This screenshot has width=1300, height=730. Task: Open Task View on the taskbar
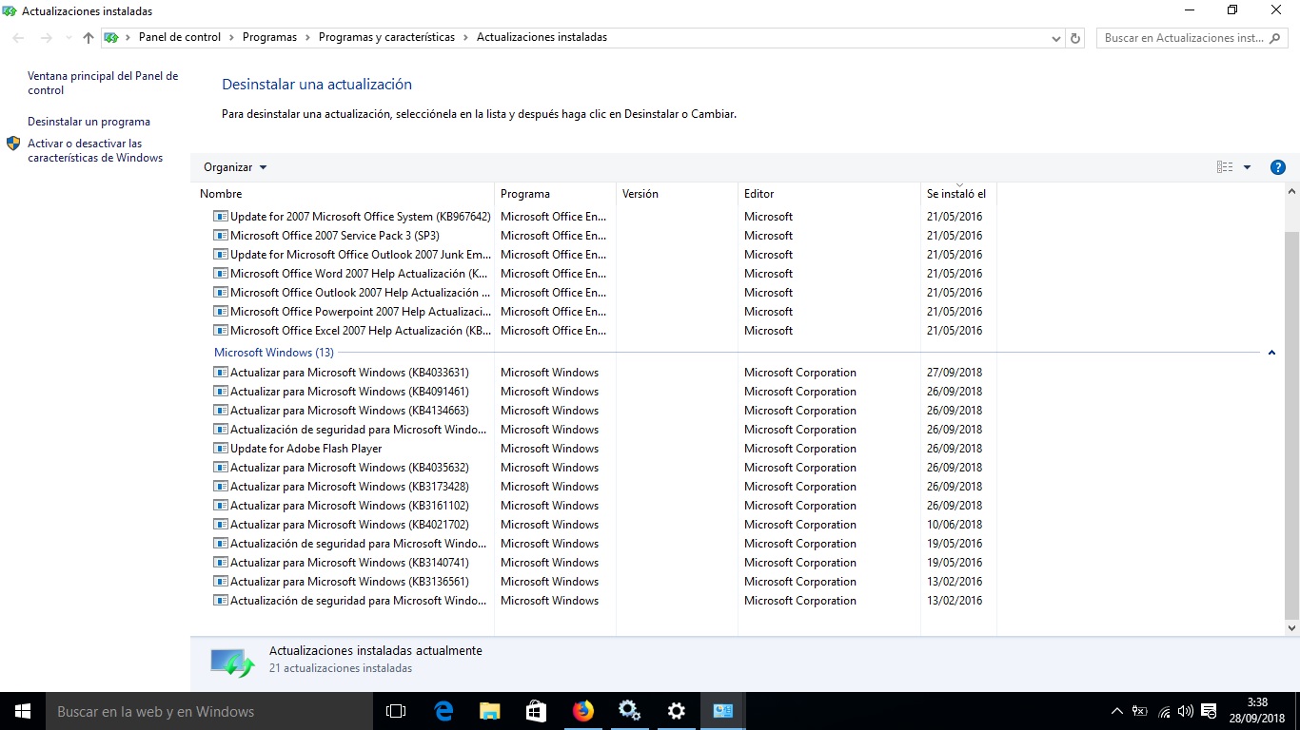[x=396, y=711]
